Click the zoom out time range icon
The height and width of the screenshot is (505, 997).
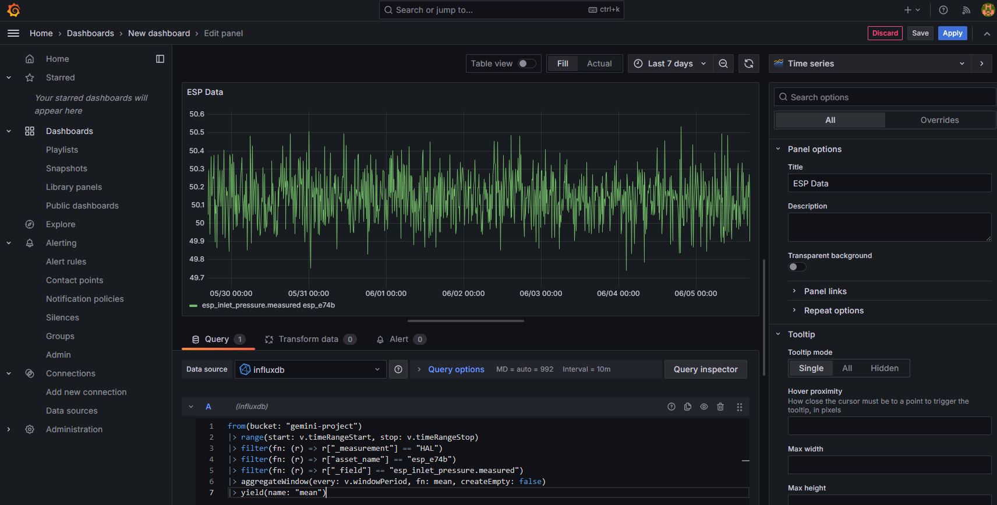723,63
